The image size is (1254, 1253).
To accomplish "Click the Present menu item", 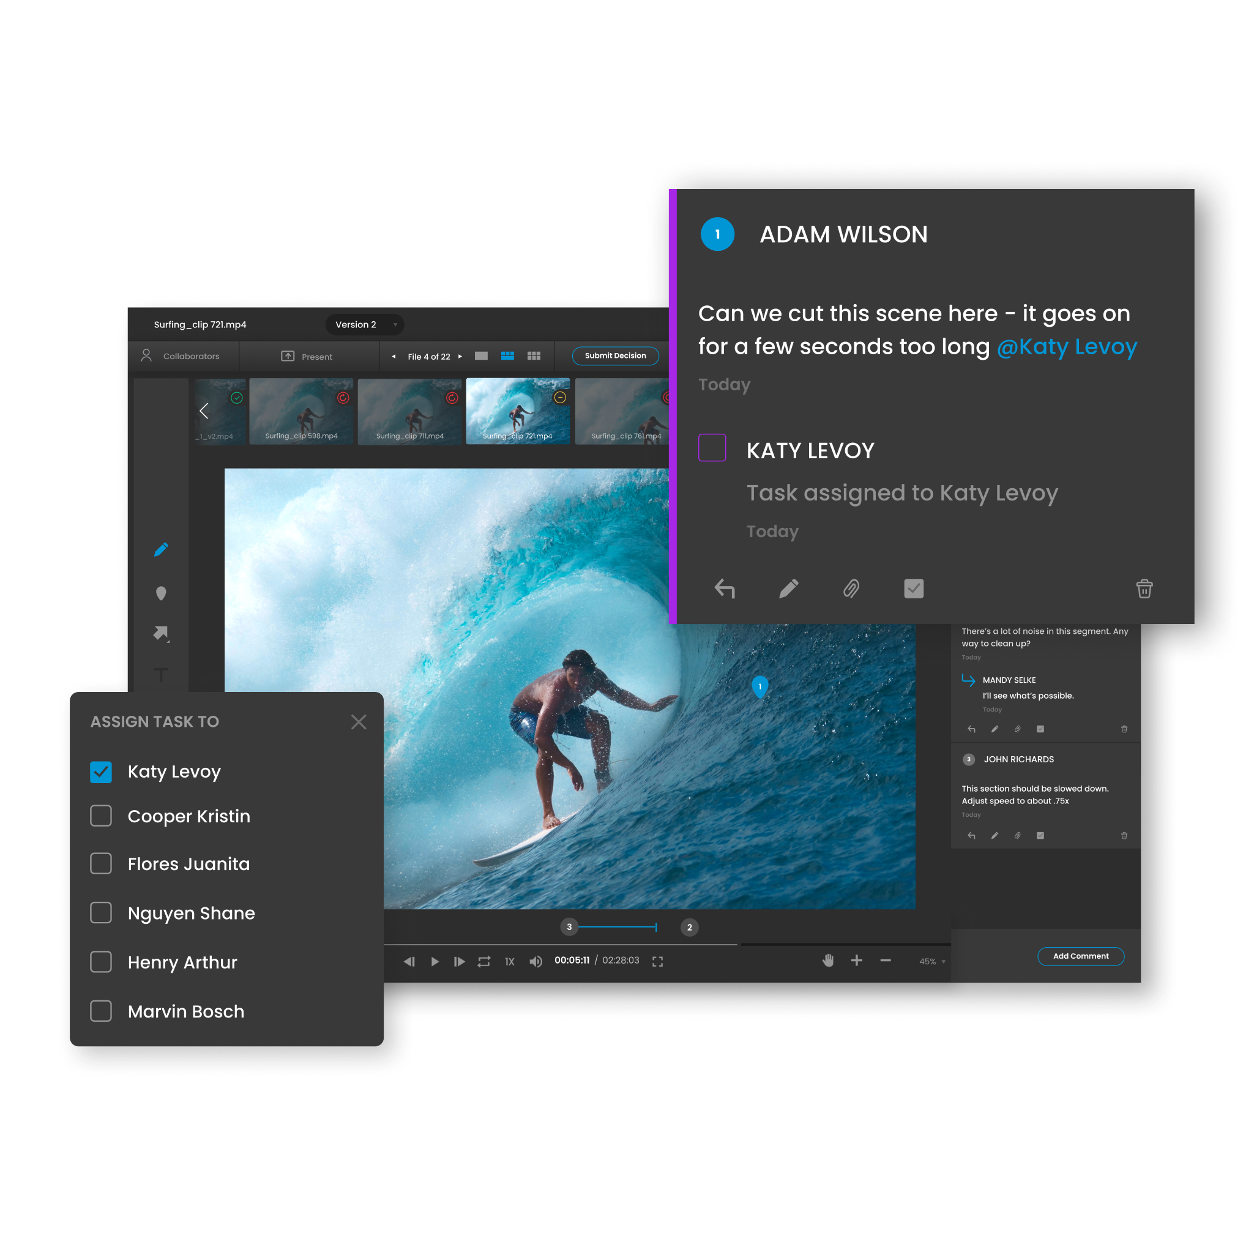I will tap(307, 356).
